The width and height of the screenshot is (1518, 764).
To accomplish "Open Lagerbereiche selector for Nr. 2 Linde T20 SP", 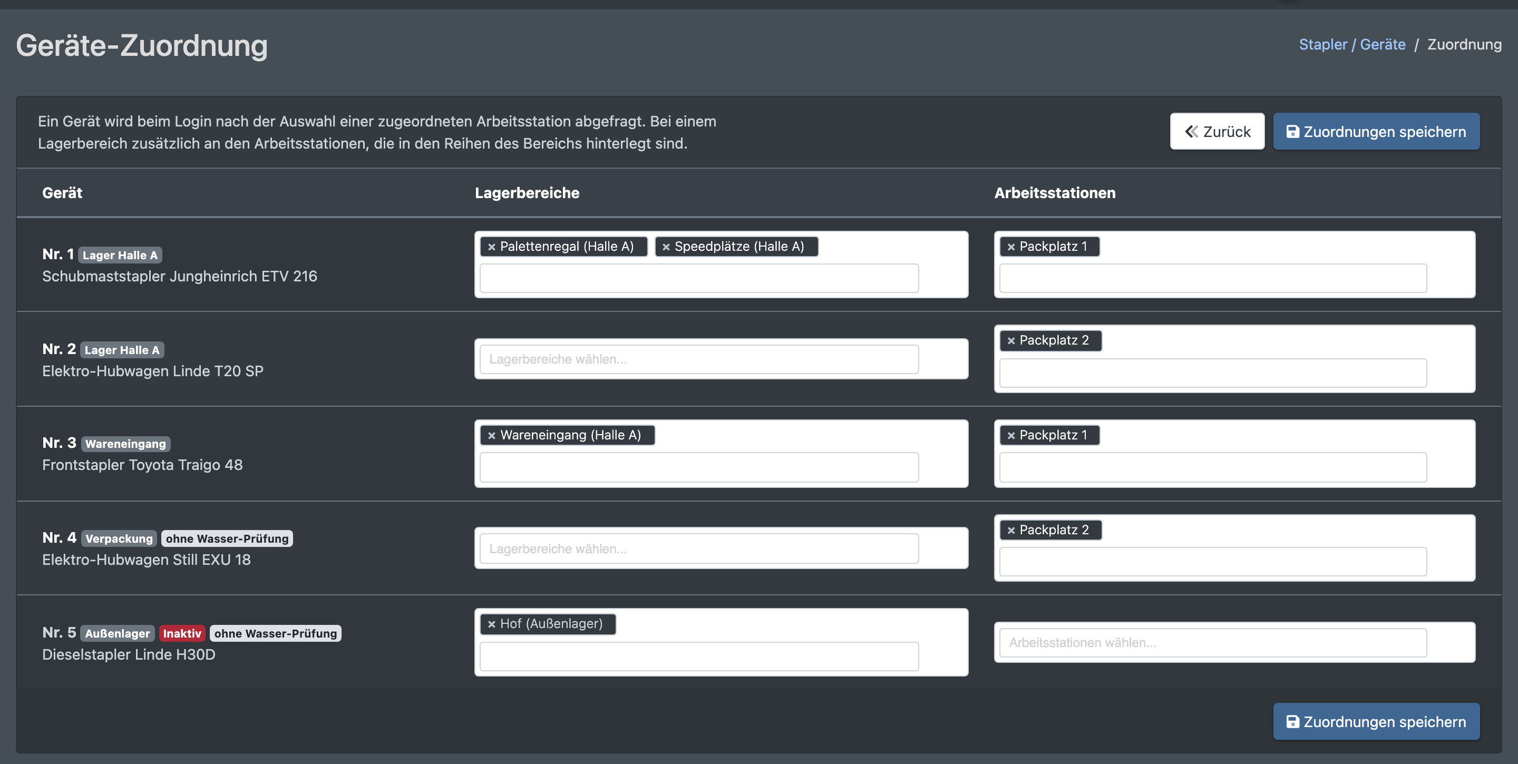I will pos(699,359).
